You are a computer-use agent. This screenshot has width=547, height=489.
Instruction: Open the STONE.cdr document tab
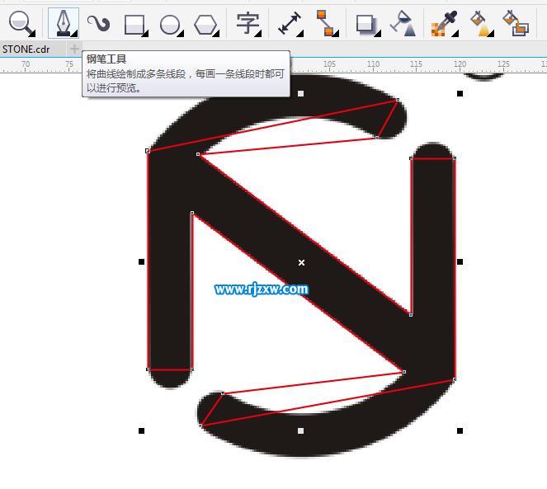point(26,49)
